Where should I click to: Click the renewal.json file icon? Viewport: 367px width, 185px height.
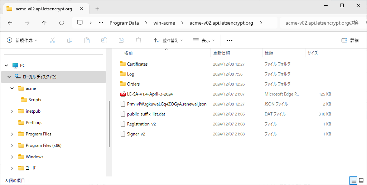(x=123, y=104)
